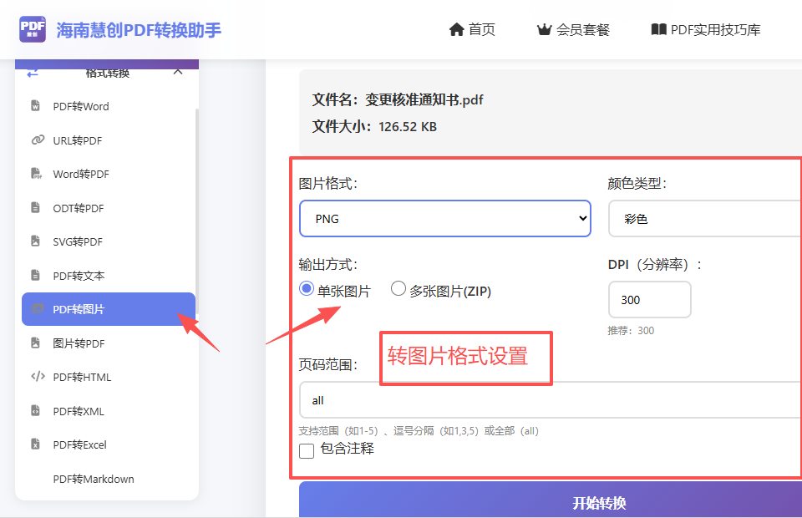The image size is (802, 518).
Task: Select 图片转PDF in sidebar
Action: point(109,343)
